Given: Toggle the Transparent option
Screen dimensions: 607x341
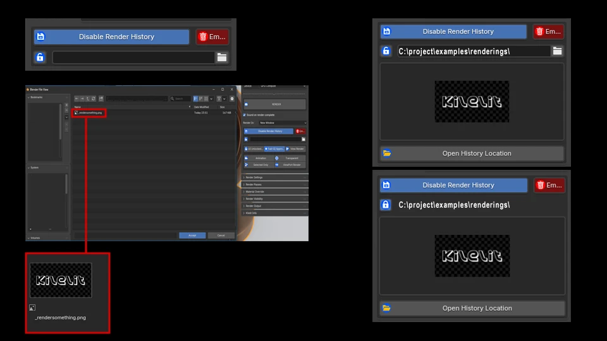Looking at the screenshot, I should 290,158.
